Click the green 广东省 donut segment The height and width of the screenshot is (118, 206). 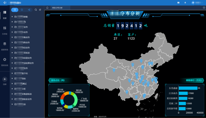click(76, 100)
